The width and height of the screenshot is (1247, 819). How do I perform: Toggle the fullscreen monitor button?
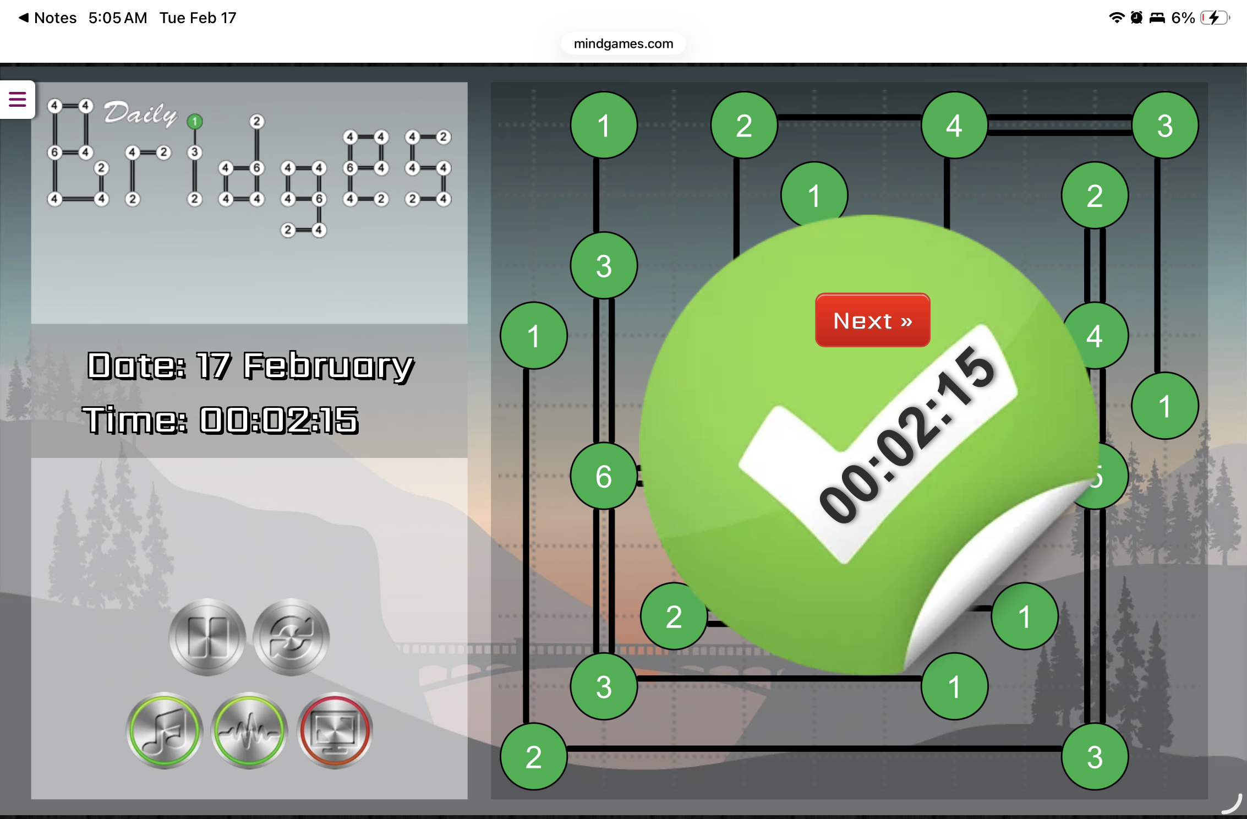pos(335,730)
